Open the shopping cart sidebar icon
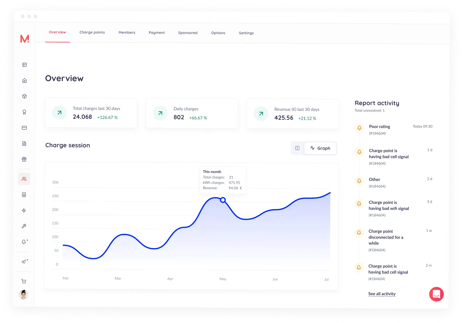The height and width of the screenshot is (323, 462). coord(24,281)
